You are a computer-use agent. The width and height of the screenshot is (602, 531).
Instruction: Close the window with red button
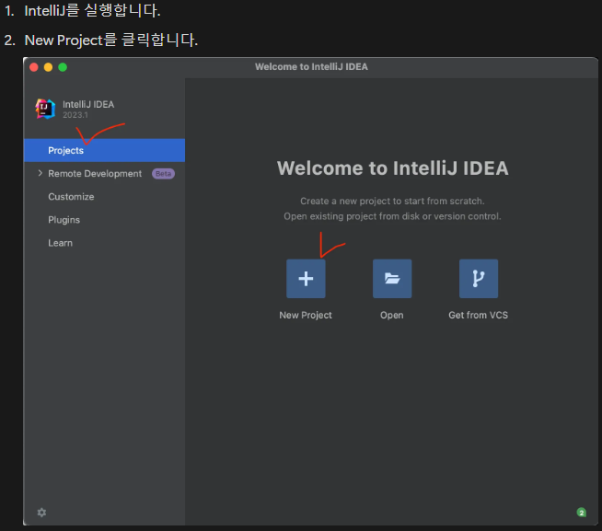coord(34,67)
